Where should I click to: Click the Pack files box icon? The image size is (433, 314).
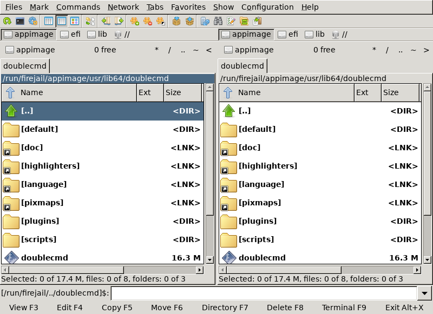click(176, 21)
